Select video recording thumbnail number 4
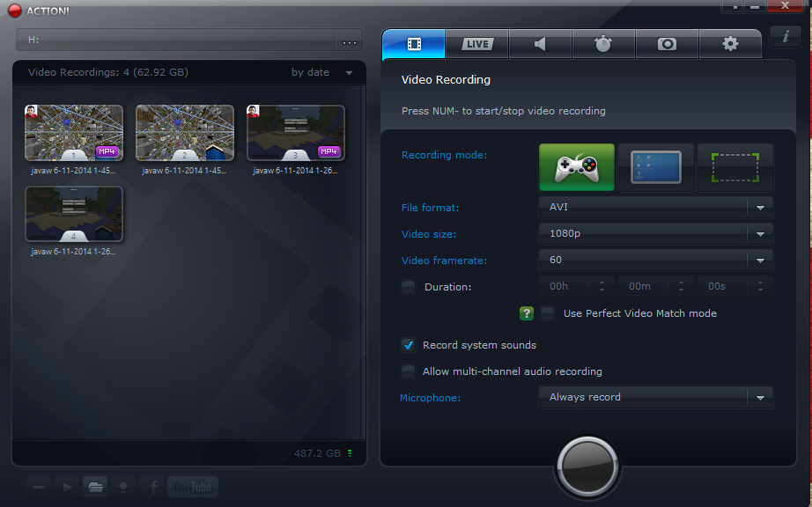812x507 pixels. (x=74, y=214)
